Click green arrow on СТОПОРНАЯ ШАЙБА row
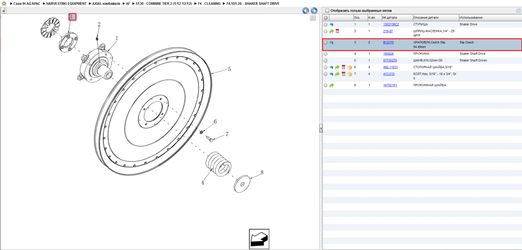 (337, 67)
